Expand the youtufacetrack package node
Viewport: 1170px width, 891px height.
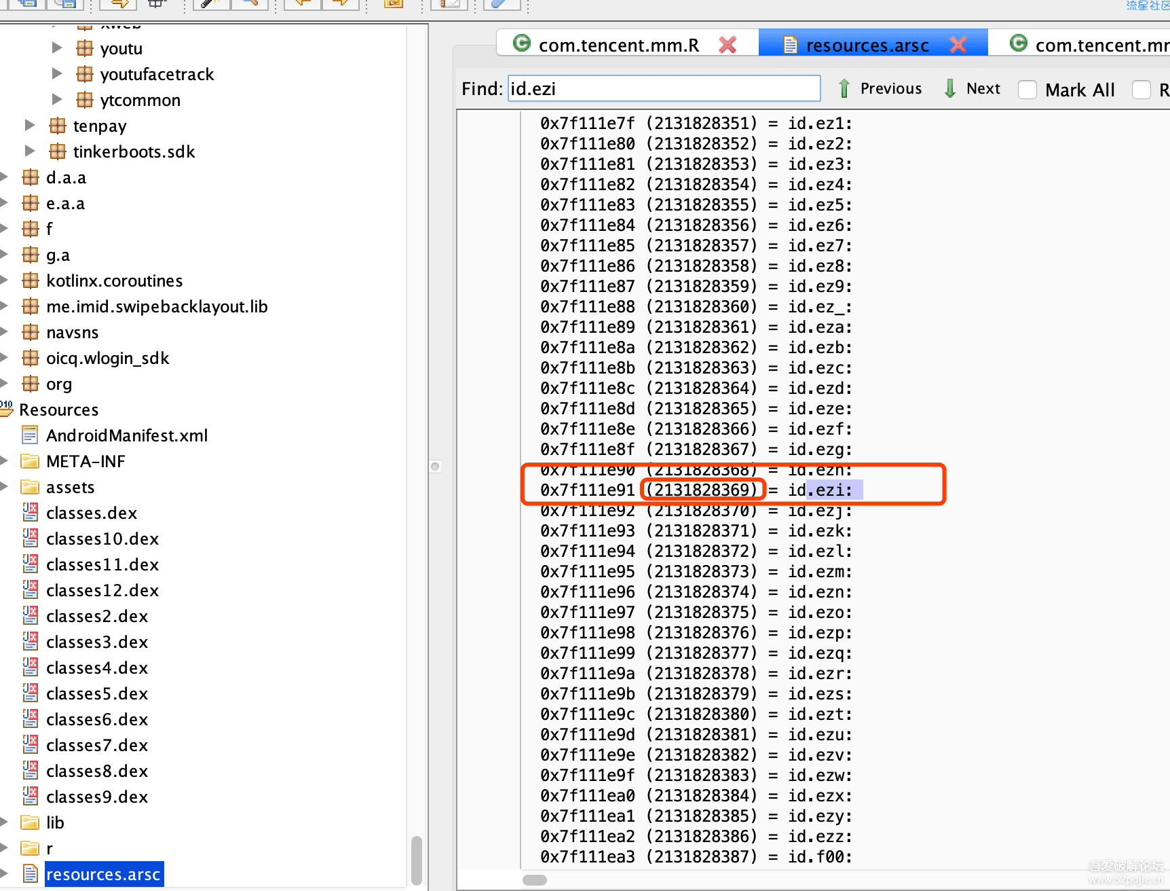[57, 73]
